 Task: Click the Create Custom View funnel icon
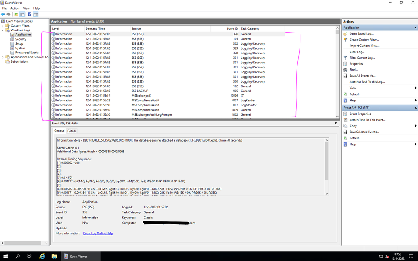345,40
